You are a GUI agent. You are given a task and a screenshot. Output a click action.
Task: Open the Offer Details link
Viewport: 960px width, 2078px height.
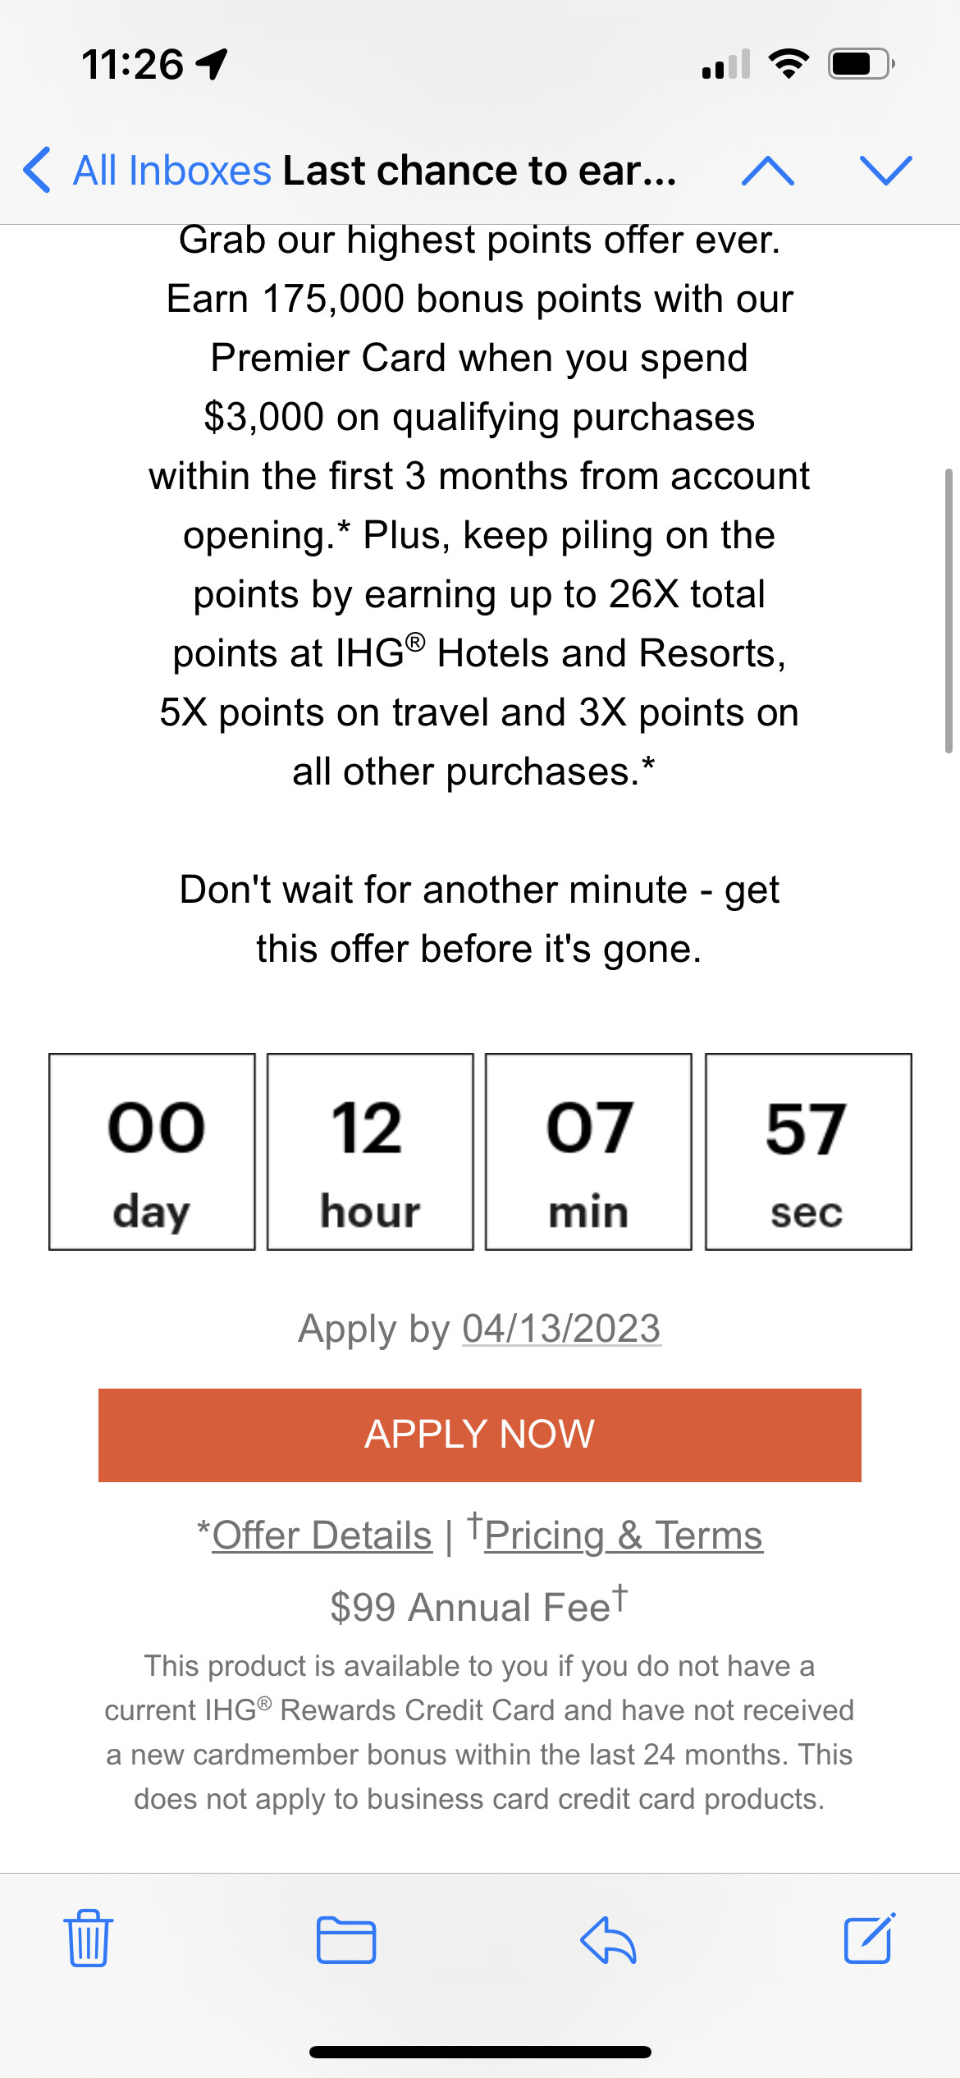(322, 1536)
